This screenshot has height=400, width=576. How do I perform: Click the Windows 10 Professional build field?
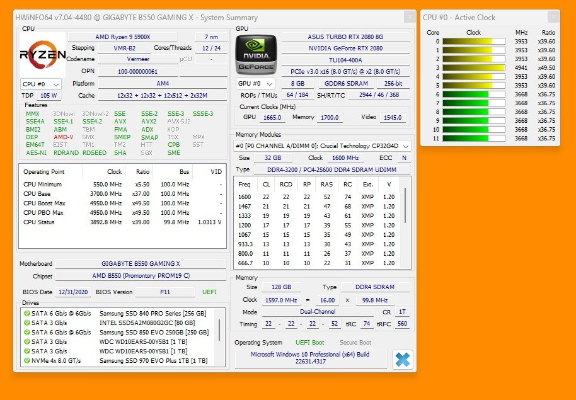click(311, 358)
